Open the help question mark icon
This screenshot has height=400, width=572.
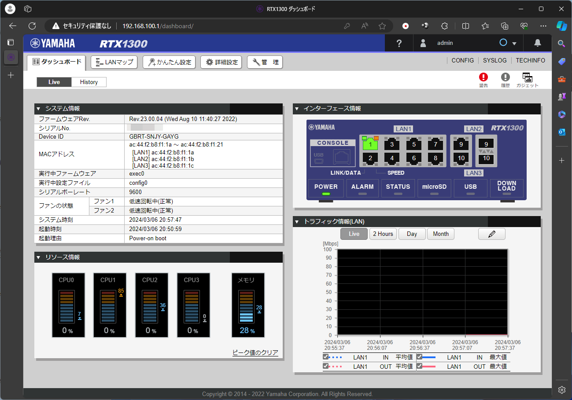399,43
